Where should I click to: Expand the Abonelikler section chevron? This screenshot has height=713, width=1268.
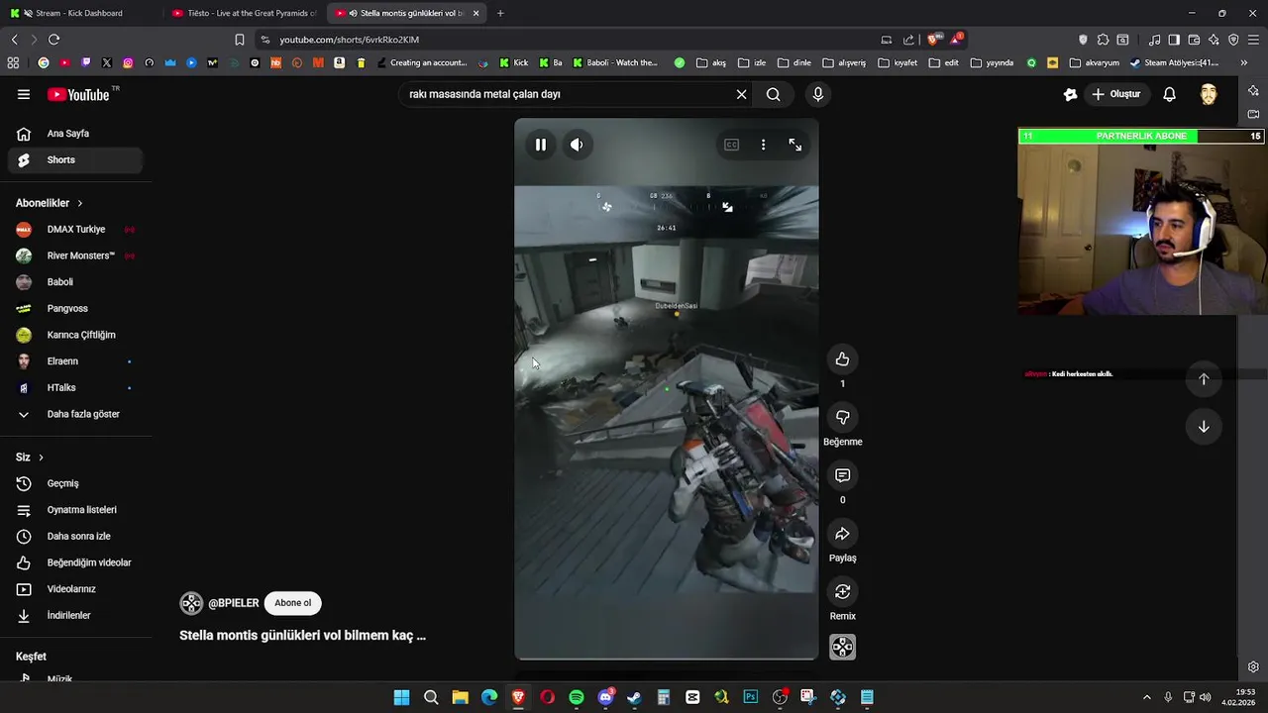point(80,203)
